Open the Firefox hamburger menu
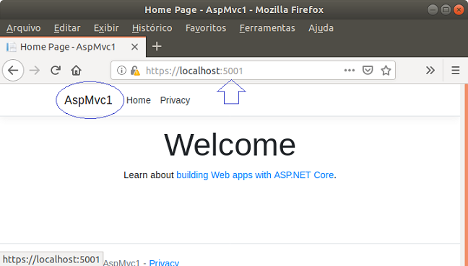Viewport: 468px width, 266px height. [x=456, y=71]
